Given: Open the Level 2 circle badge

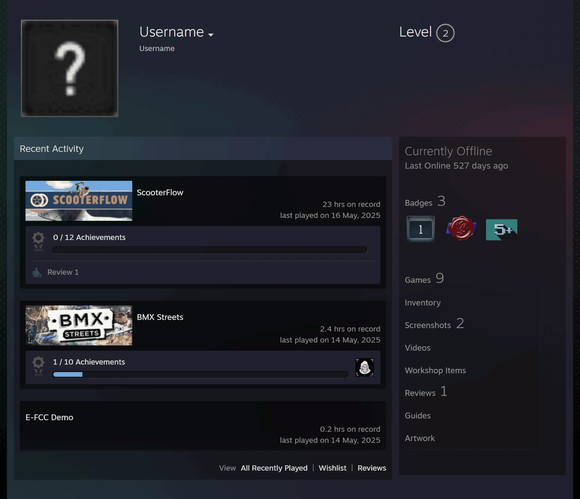Looking at the screenshot, I should pyautogui.click(x=445, y=33).
